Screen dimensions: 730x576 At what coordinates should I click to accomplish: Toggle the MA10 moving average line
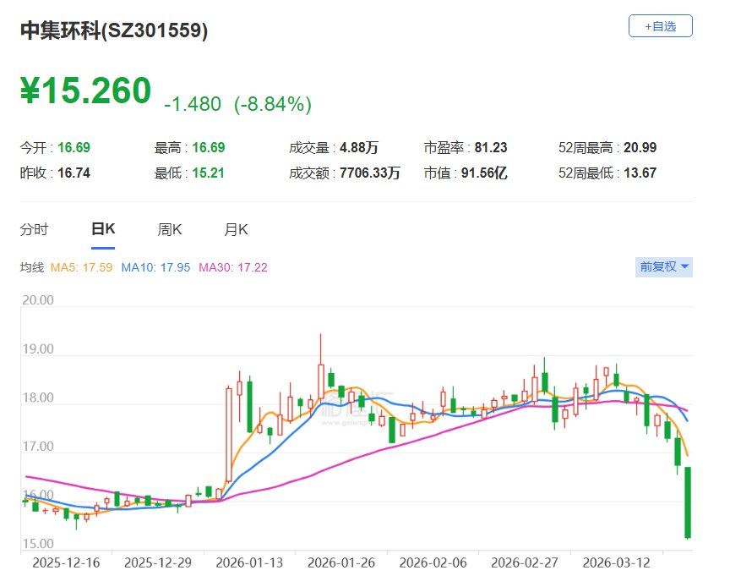click(156, 266)
